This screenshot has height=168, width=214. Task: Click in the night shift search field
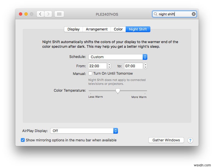[x=174, y=14]
